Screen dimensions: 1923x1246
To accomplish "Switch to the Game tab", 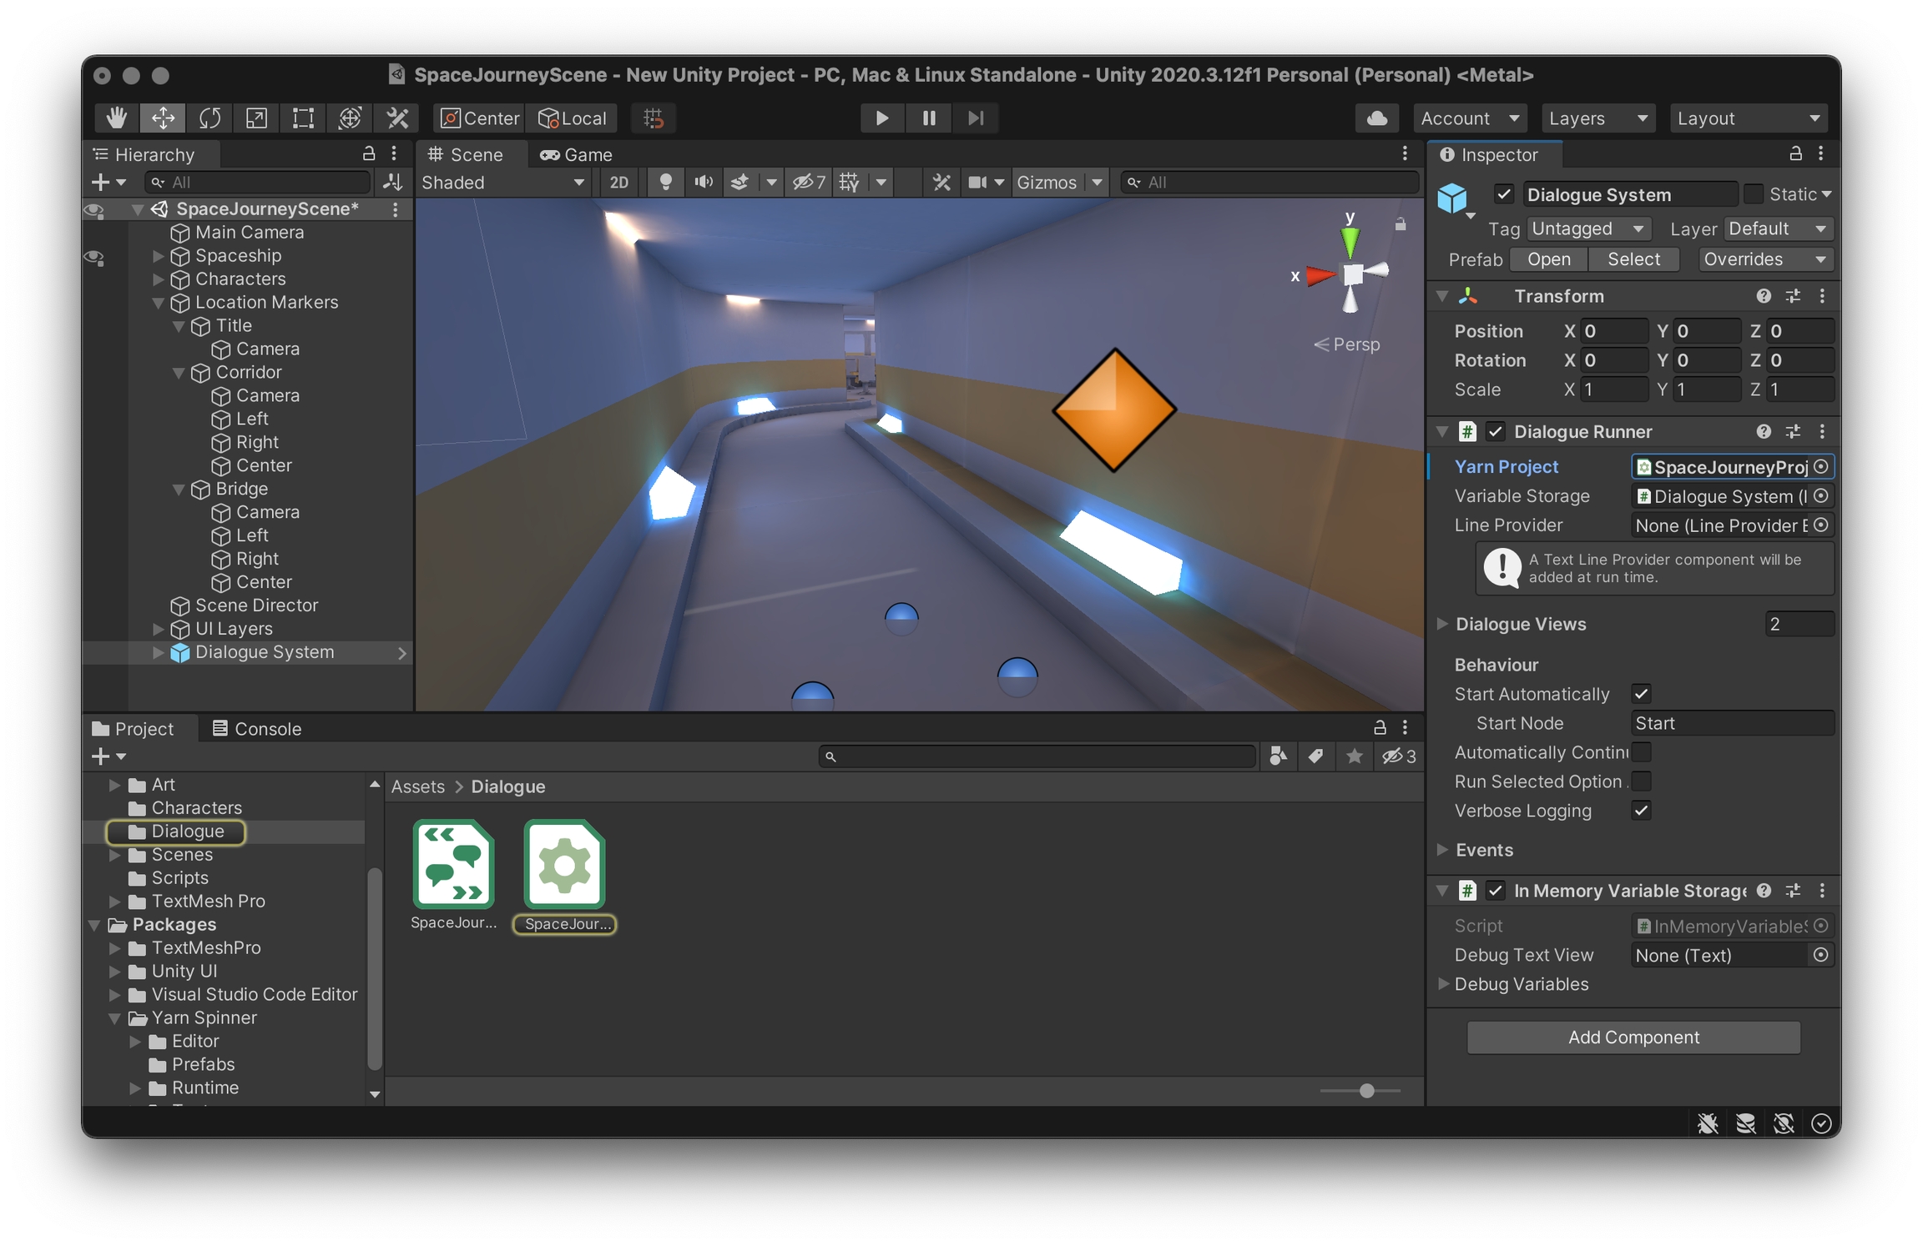I will (576, 154).
